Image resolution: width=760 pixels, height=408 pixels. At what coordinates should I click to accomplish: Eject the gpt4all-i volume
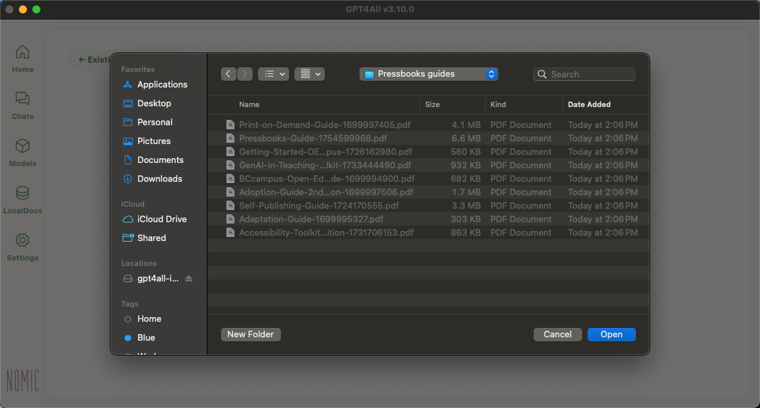pos(189,278)
